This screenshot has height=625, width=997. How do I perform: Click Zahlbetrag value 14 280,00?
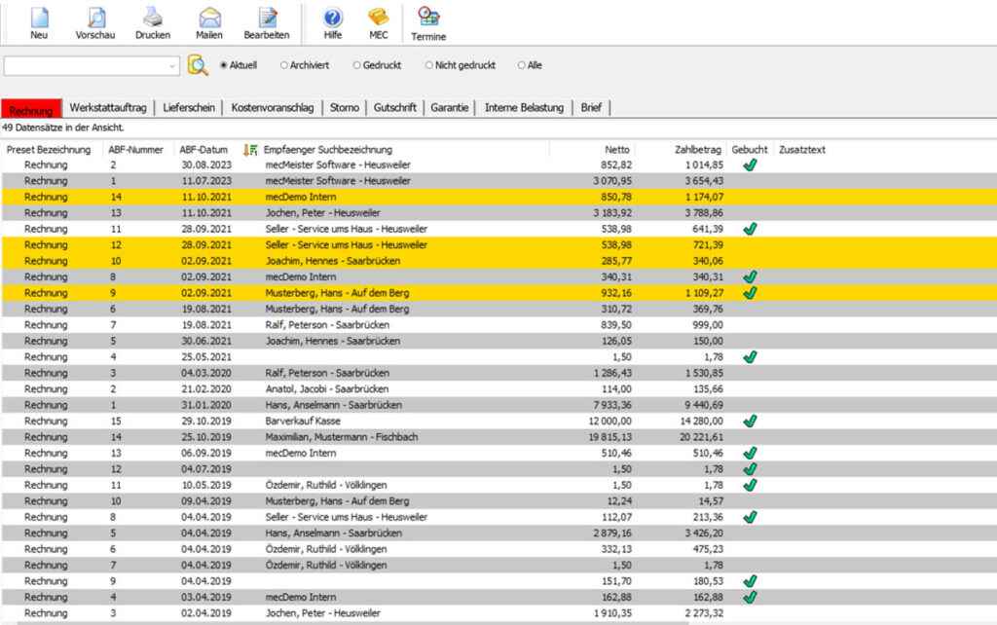click(x=701, y=421)
